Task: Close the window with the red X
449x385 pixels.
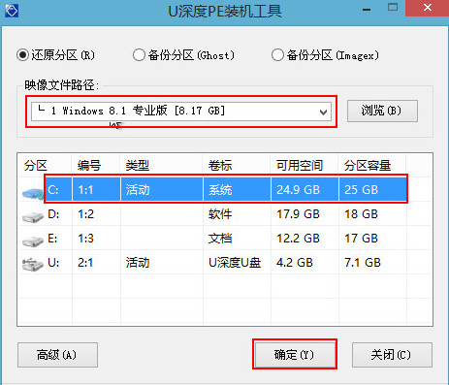Action: pyautogui.click(x=427, y=8)
